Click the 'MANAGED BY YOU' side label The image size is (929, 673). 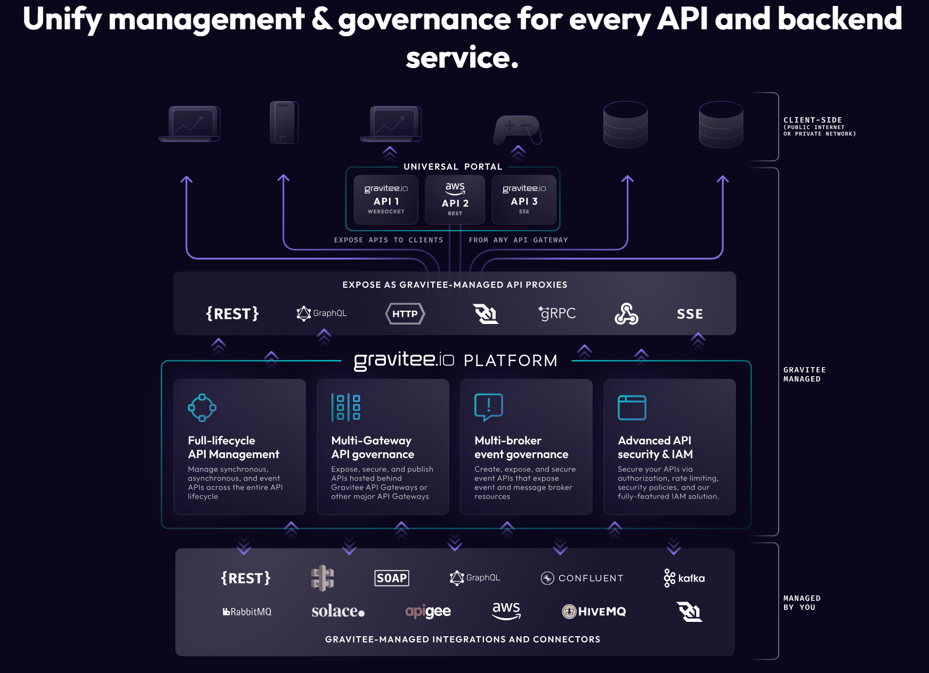802,603
